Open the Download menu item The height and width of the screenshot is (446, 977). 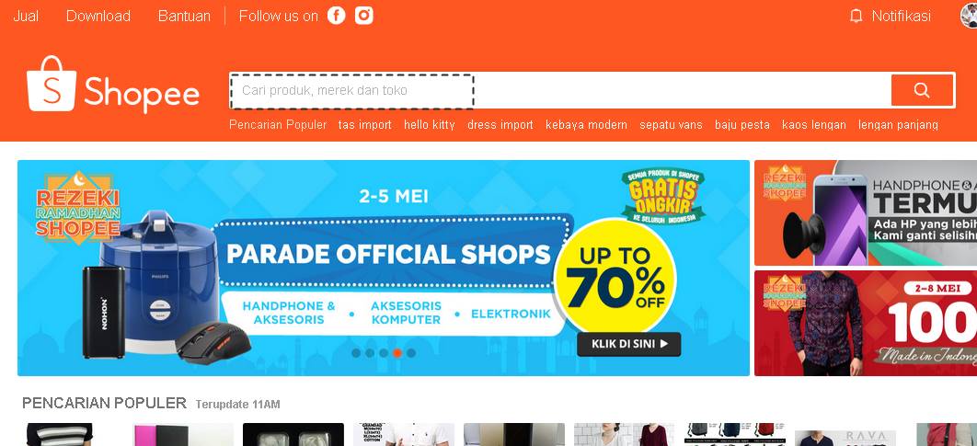click(x=98, y=17)
